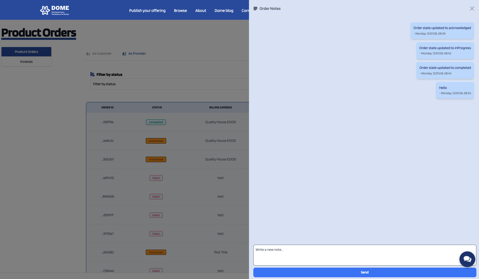This screenshot has width=479, height=279.
Task: Go to Browse in the navigation
Action: click(x=180, y=10)
